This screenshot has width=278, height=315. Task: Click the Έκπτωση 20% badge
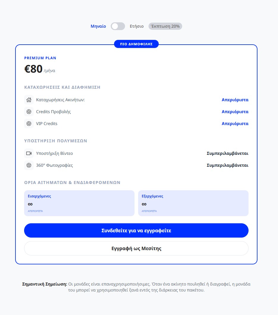pos(165,26)
